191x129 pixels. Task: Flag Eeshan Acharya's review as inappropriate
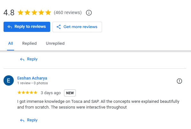coord(179,81)
